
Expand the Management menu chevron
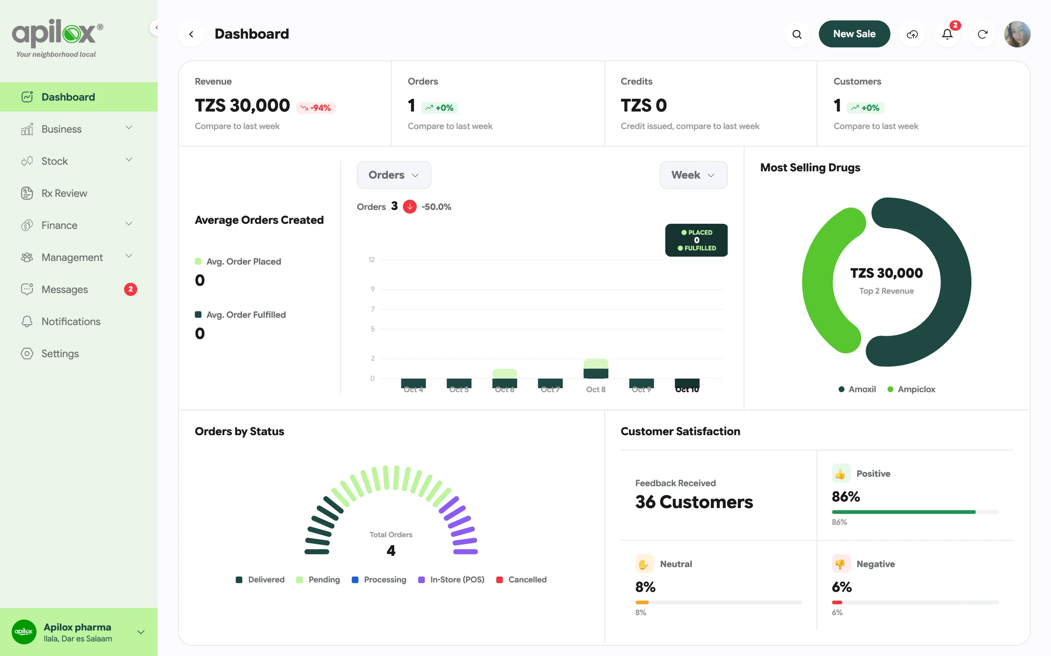(129, 256)
